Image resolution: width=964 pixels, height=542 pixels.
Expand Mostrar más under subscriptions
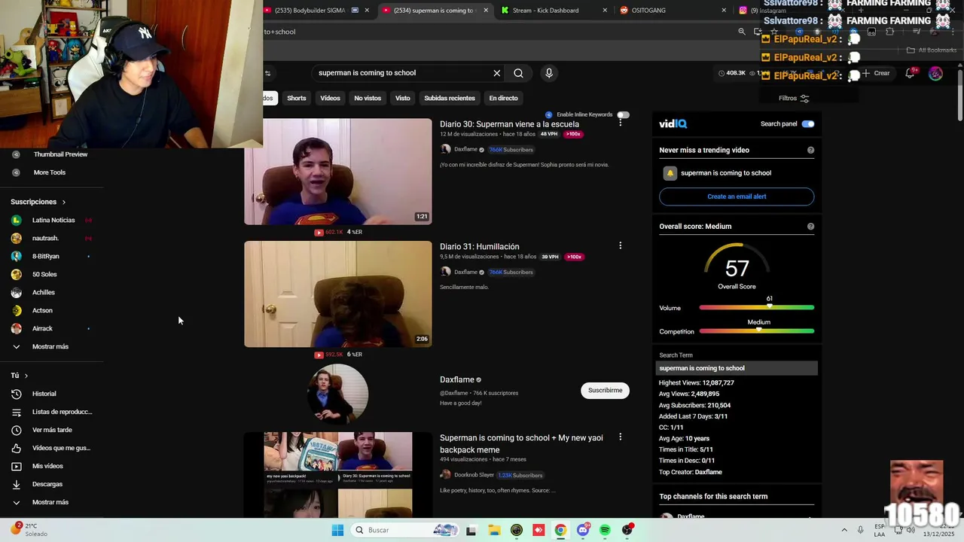[x=50, y=346]
